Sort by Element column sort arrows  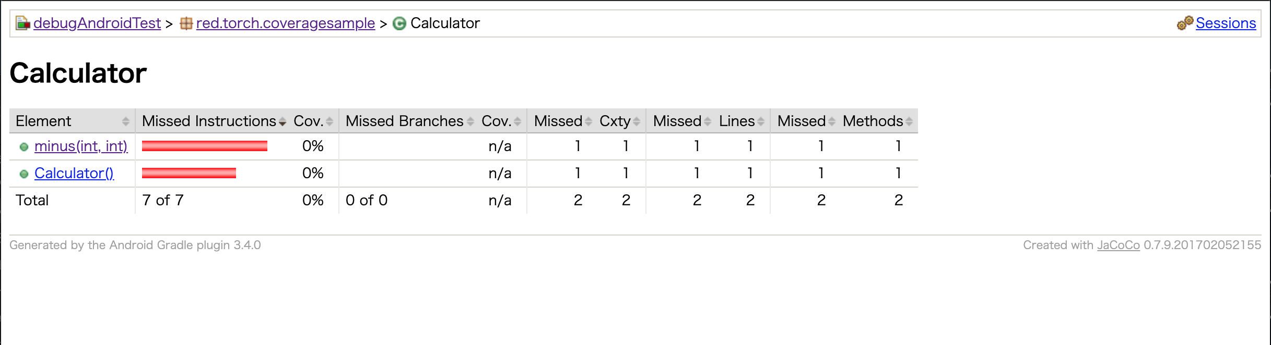point(125,121)
